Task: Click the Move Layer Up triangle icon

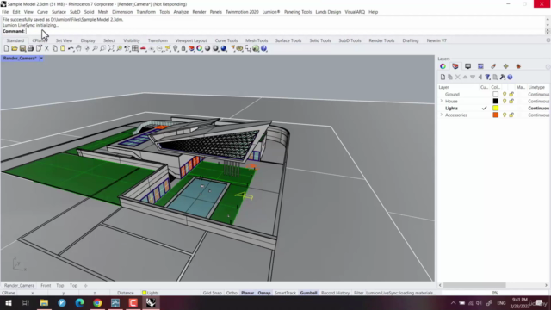Action: point(465,77)
